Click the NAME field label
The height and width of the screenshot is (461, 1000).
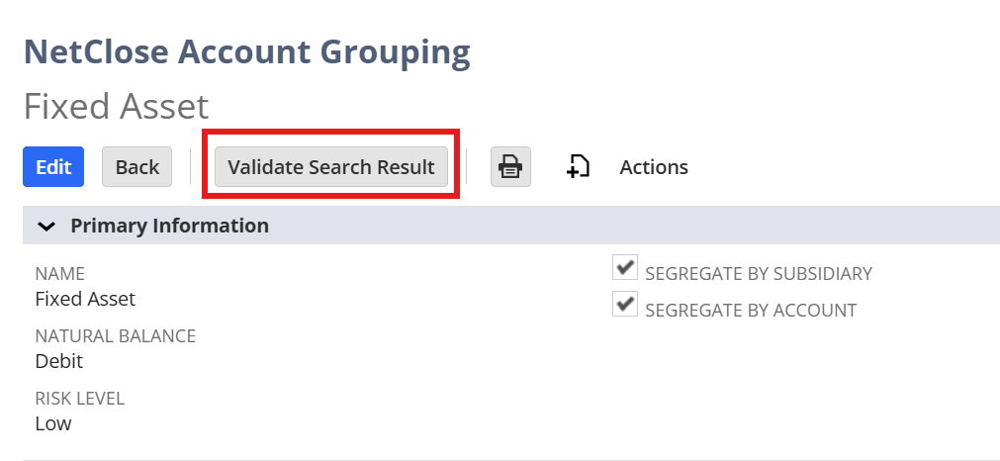59,274
